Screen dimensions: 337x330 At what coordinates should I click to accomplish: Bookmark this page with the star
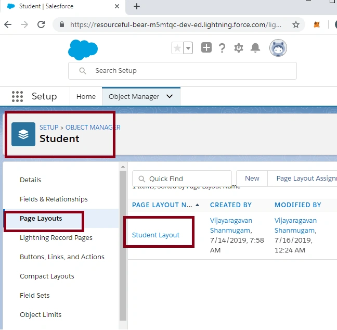point(296,24)
